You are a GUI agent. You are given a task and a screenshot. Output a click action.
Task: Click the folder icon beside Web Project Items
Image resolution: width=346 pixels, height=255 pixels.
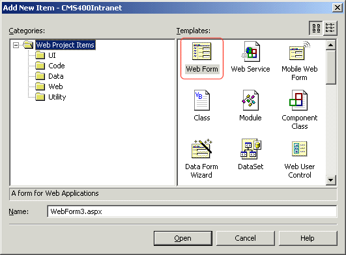point(28,45)
